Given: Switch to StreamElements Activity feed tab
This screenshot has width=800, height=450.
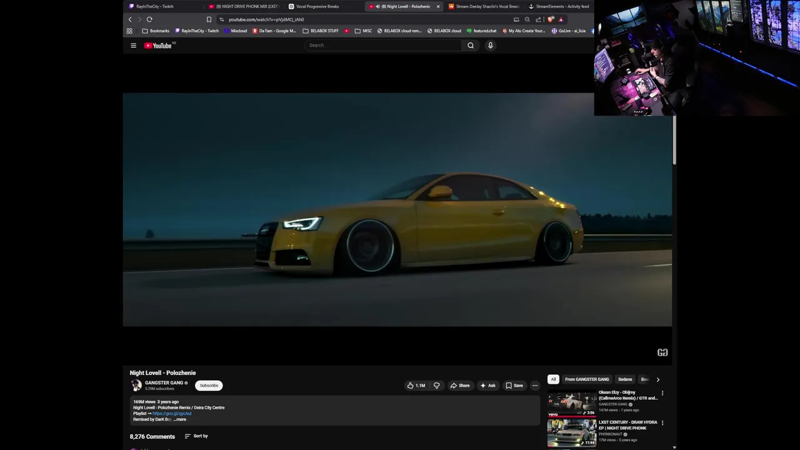Looking at the screenshot, I should pos(559,6).
